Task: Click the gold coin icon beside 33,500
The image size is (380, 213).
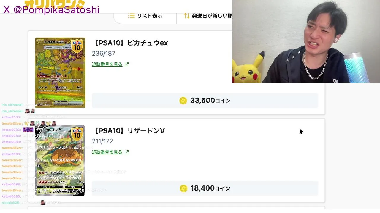Action: (183, 101)
